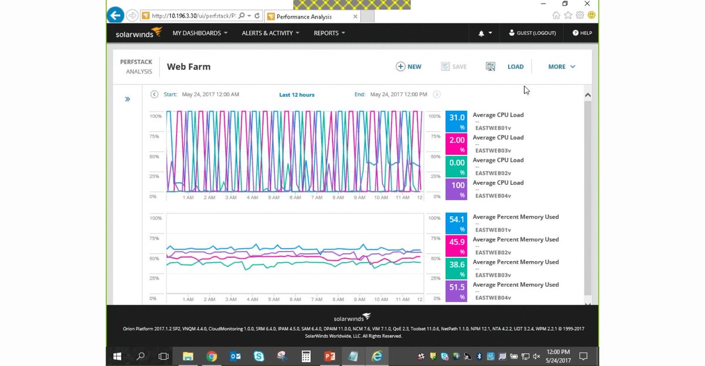Open the Reports menu
Viewport: 705px width, 366px height.
(x=329, y=33)
